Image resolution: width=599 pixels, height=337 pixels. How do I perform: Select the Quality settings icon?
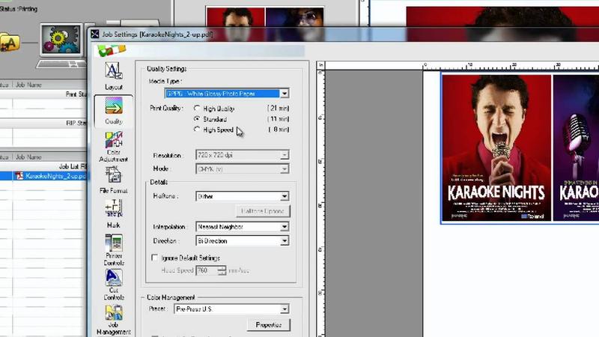click(x=114, y=111)
